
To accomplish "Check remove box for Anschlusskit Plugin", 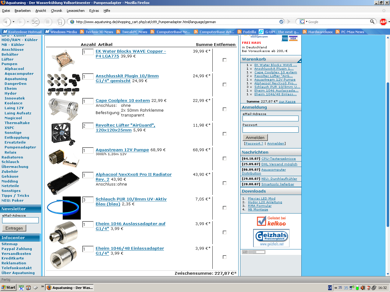I will click(225, 85).
